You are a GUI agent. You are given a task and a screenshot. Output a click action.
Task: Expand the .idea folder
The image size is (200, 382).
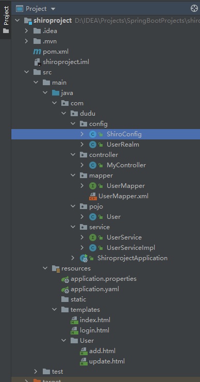tap(26, 31)
